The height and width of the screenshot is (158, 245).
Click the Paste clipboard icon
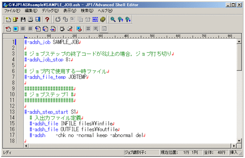pos(88,20)
